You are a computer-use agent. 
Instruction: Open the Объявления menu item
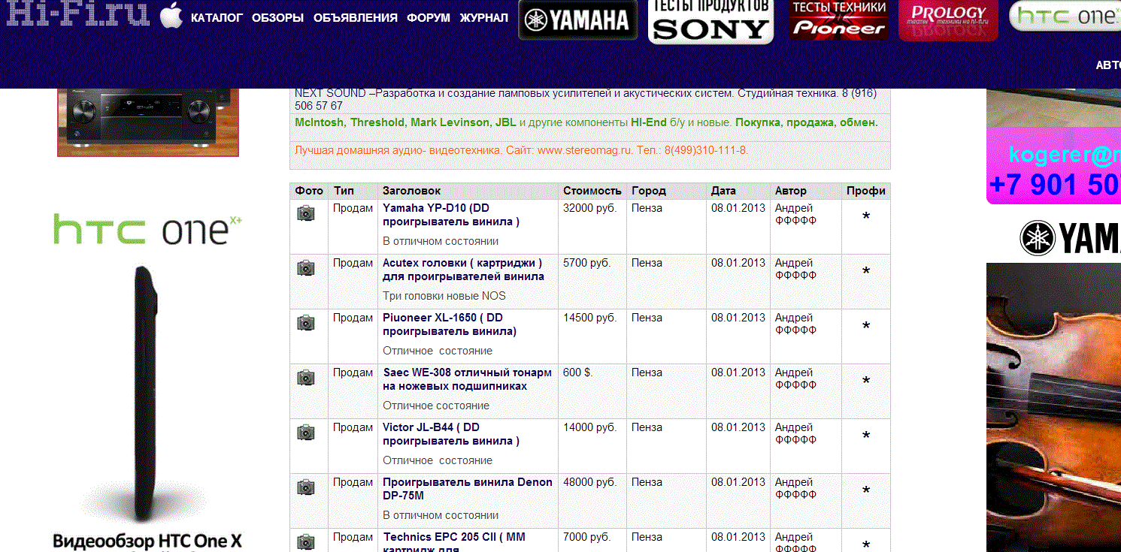point(355,18)
